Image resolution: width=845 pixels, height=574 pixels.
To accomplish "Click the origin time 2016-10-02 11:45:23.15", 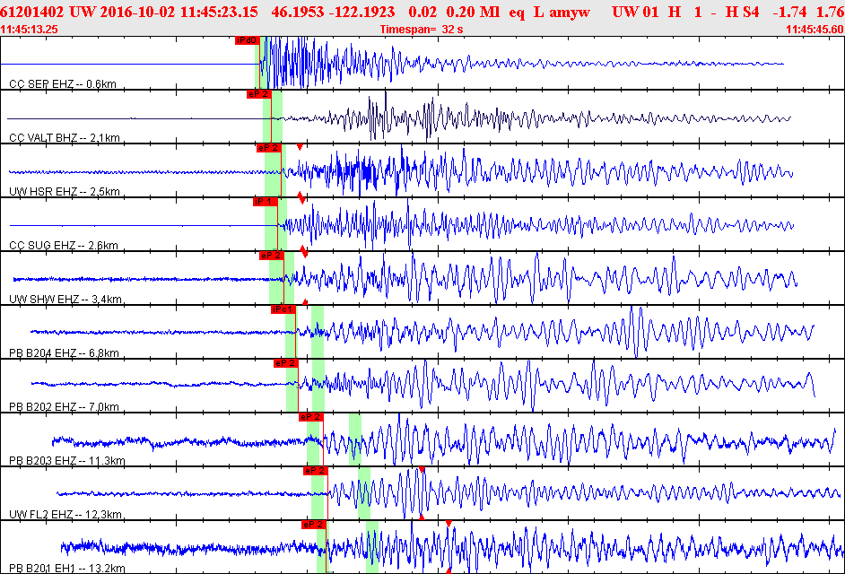I will pyautogui.click(x=178, y=12).
